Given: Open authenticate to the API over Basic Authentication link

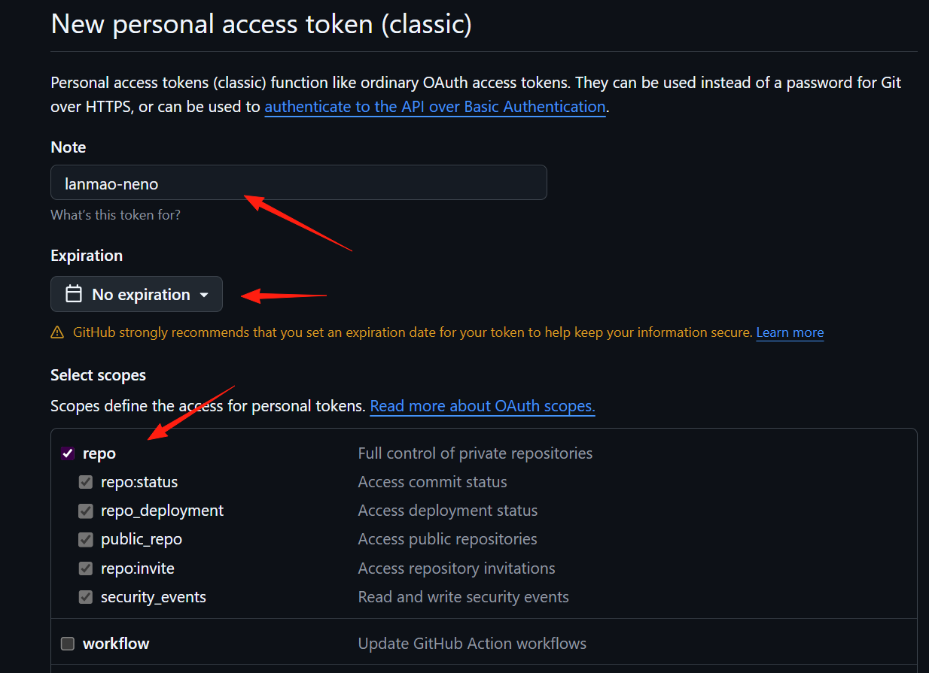Looking at the screenshot, I should point(435,107).
